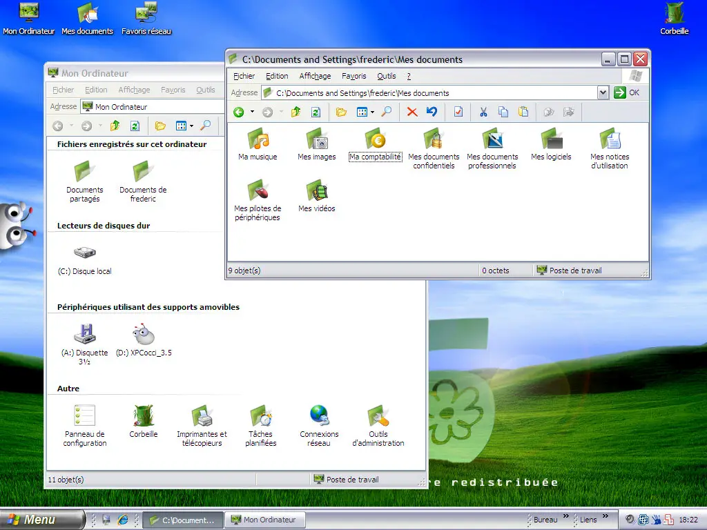The image size is (707, 530).
Task: Open Ma musique folder in Mes documents
Action: [258, 145]
